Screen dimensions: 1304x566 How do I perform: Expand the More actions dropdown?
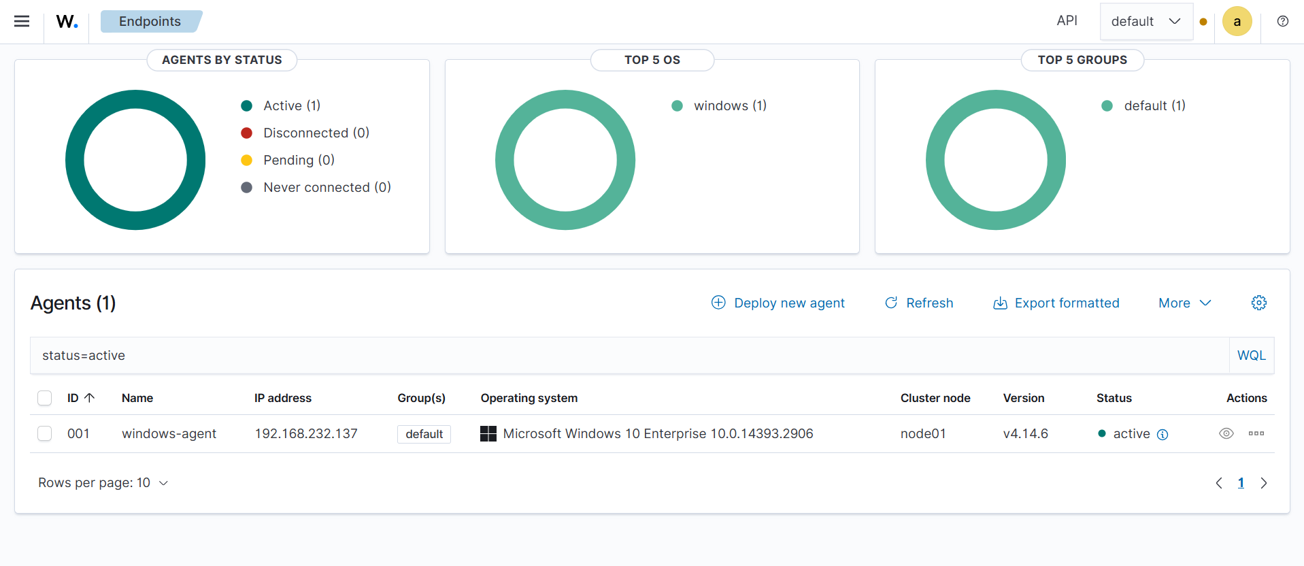1184,303
